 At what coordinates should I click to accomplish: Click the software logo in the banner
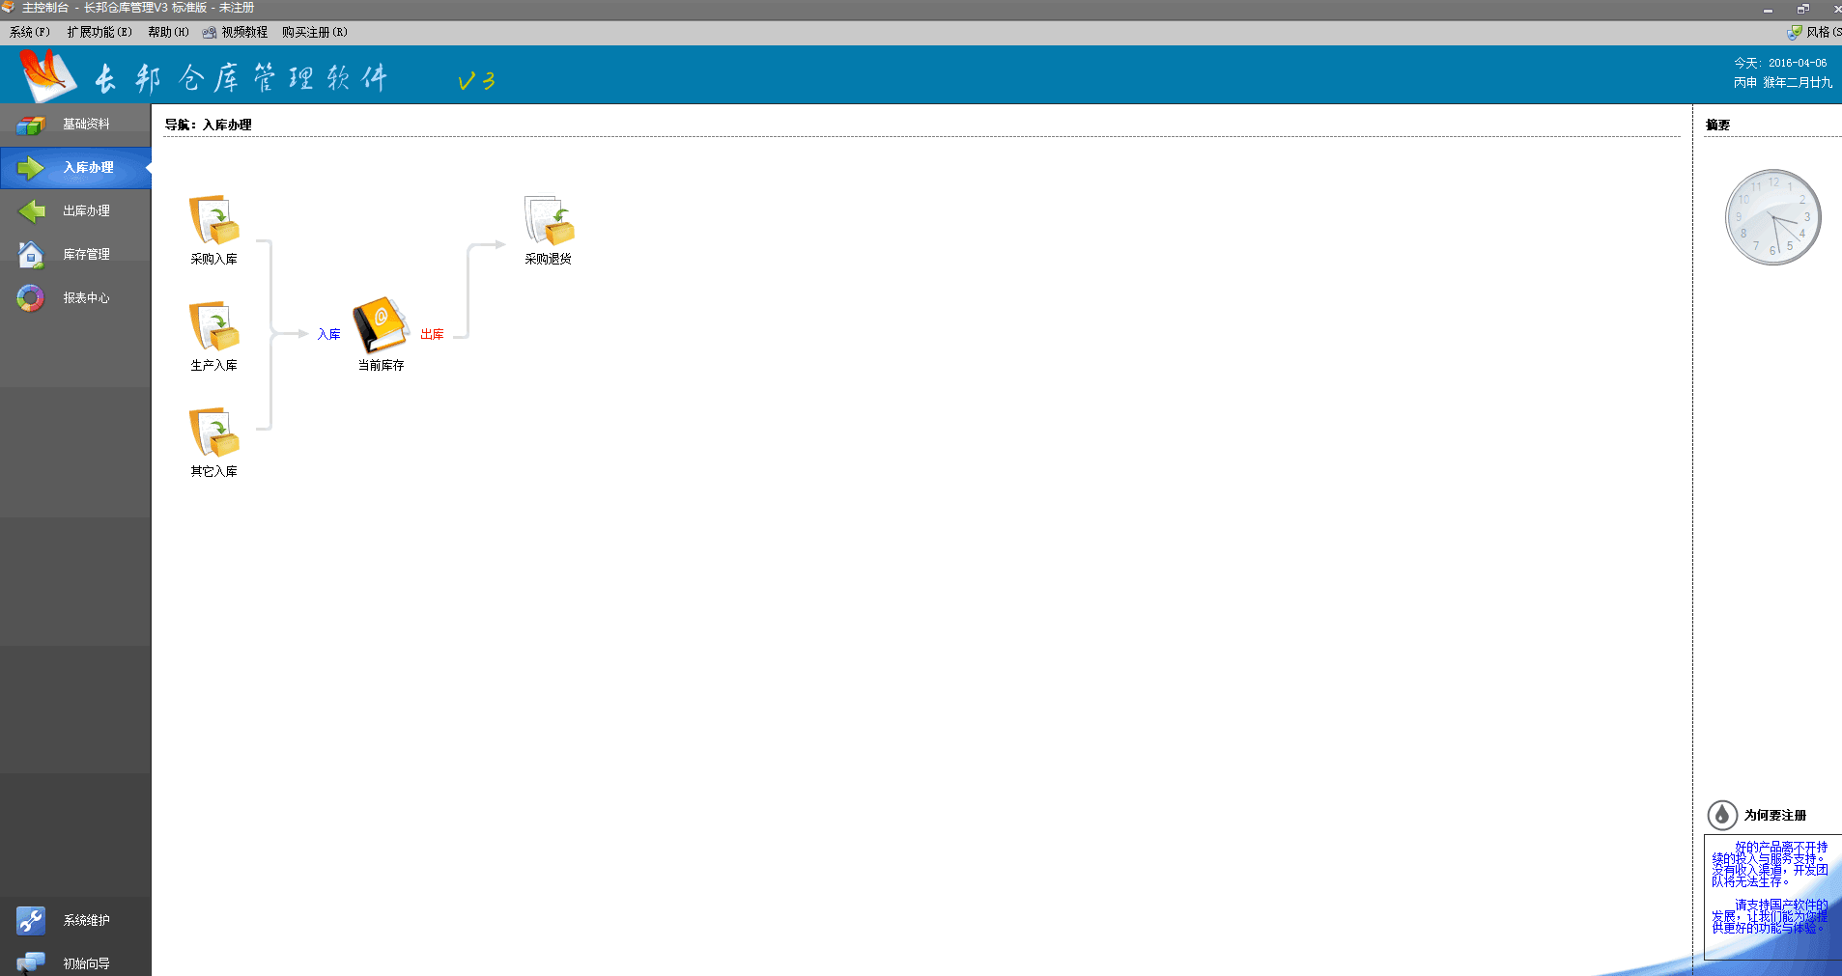47,75
